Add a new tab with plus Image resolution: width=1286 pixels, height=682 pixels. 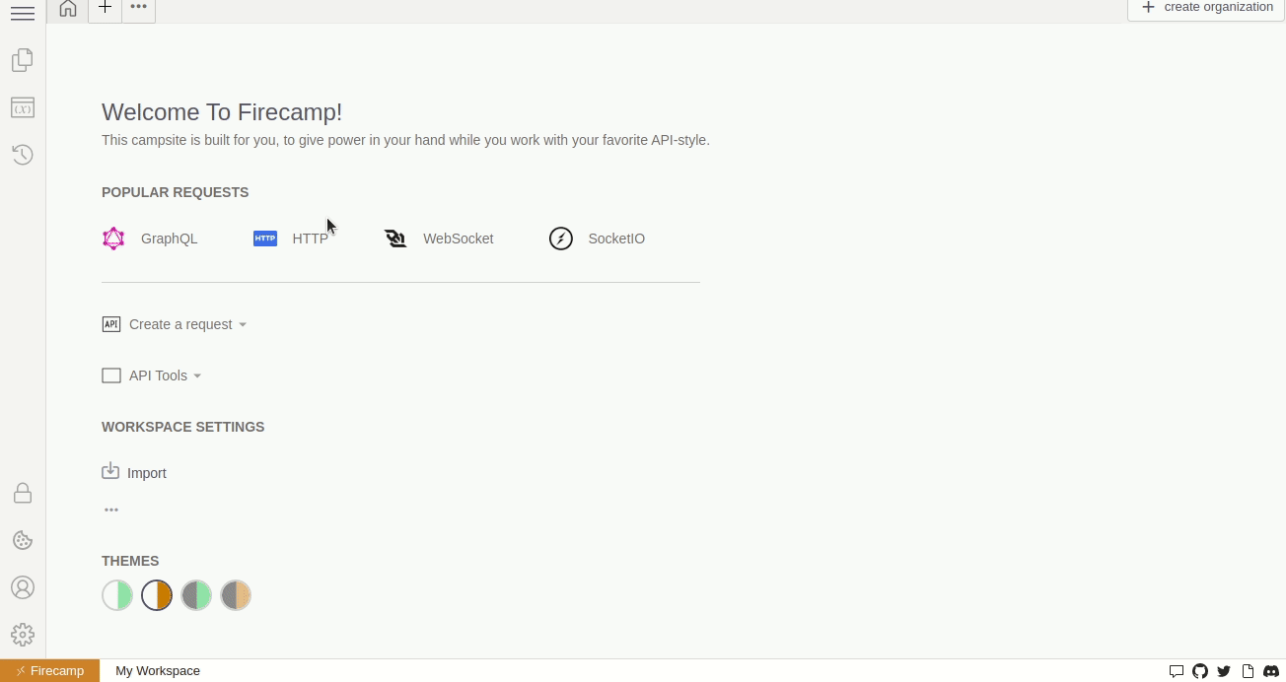[x=105, y=9]
